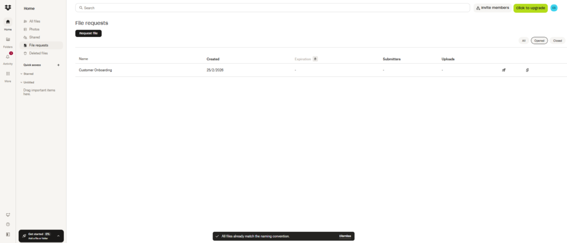Click the Request file button
This screenshot has width=567, height=243.
(x=89, y=33)
